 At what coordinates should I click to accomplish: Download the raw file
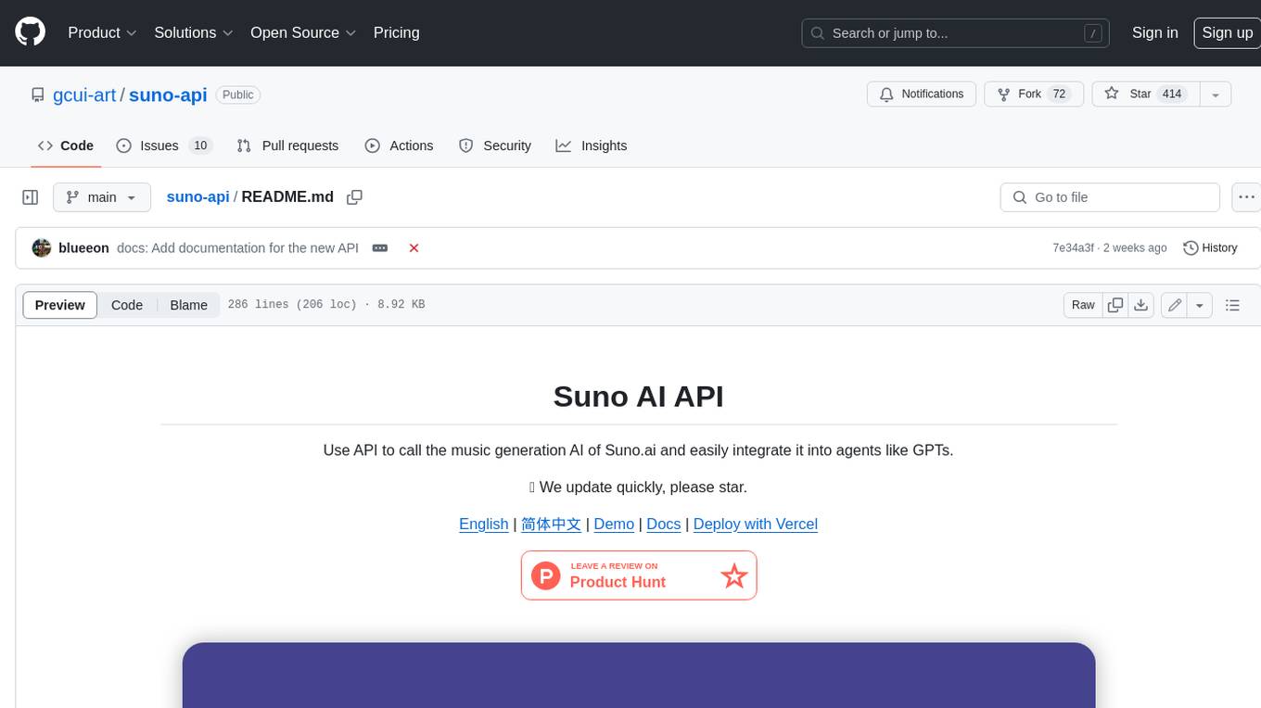1141,305
